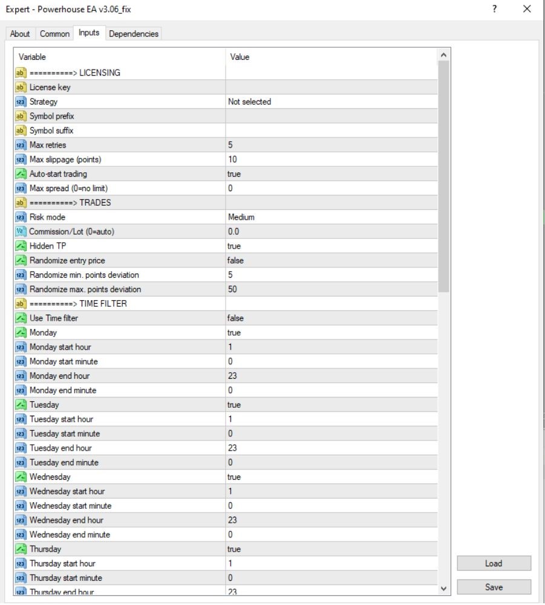Open the Risk mode Medium dropdown

point(331,217)
